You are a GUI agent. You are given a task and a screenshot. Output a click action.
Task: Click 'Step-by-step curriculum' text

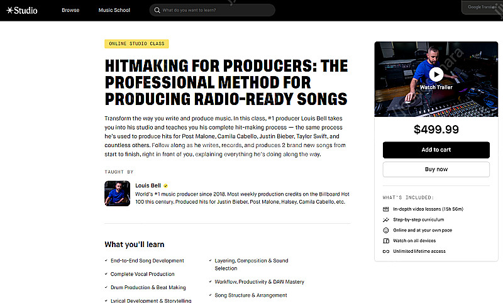click(x=419, y=219)
